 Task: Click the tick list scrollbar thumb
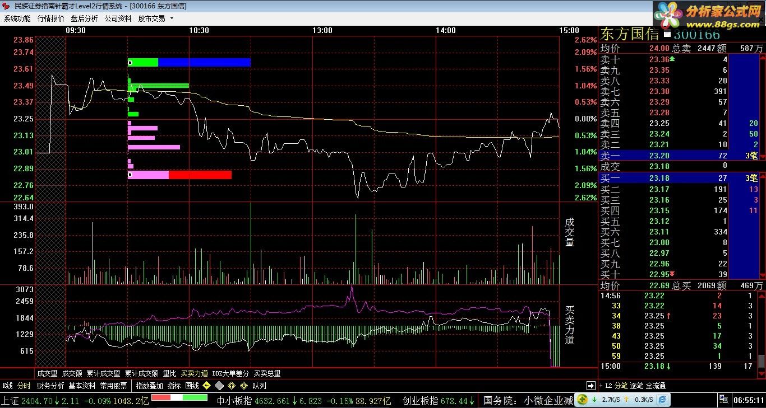click(761, 360)
